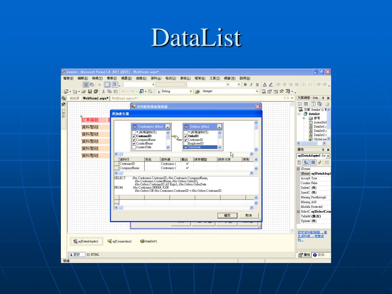Click the Toolbox hammer icon in toolbar

281,91
